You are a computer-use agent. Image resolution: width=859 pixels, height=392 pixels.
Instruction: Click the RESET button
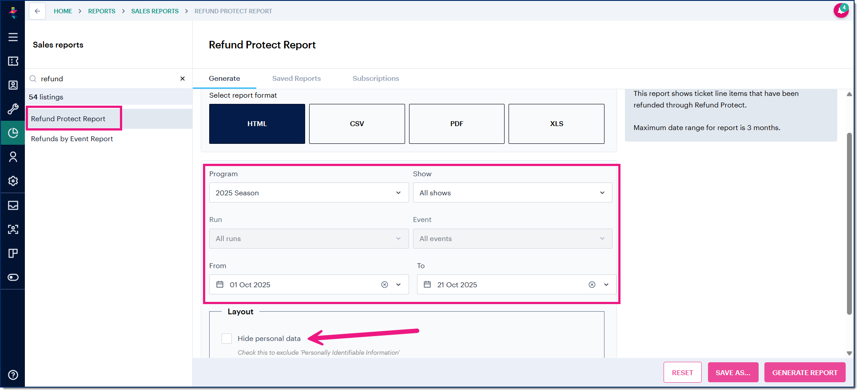[x=682, y=372]
